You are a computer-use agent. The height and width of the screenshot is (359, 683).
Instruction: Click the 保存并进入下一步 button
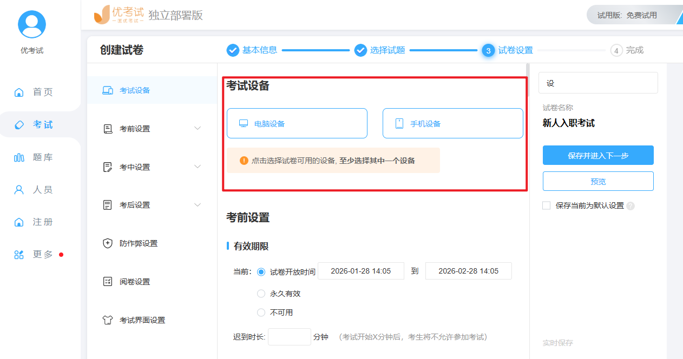(598, 155)
